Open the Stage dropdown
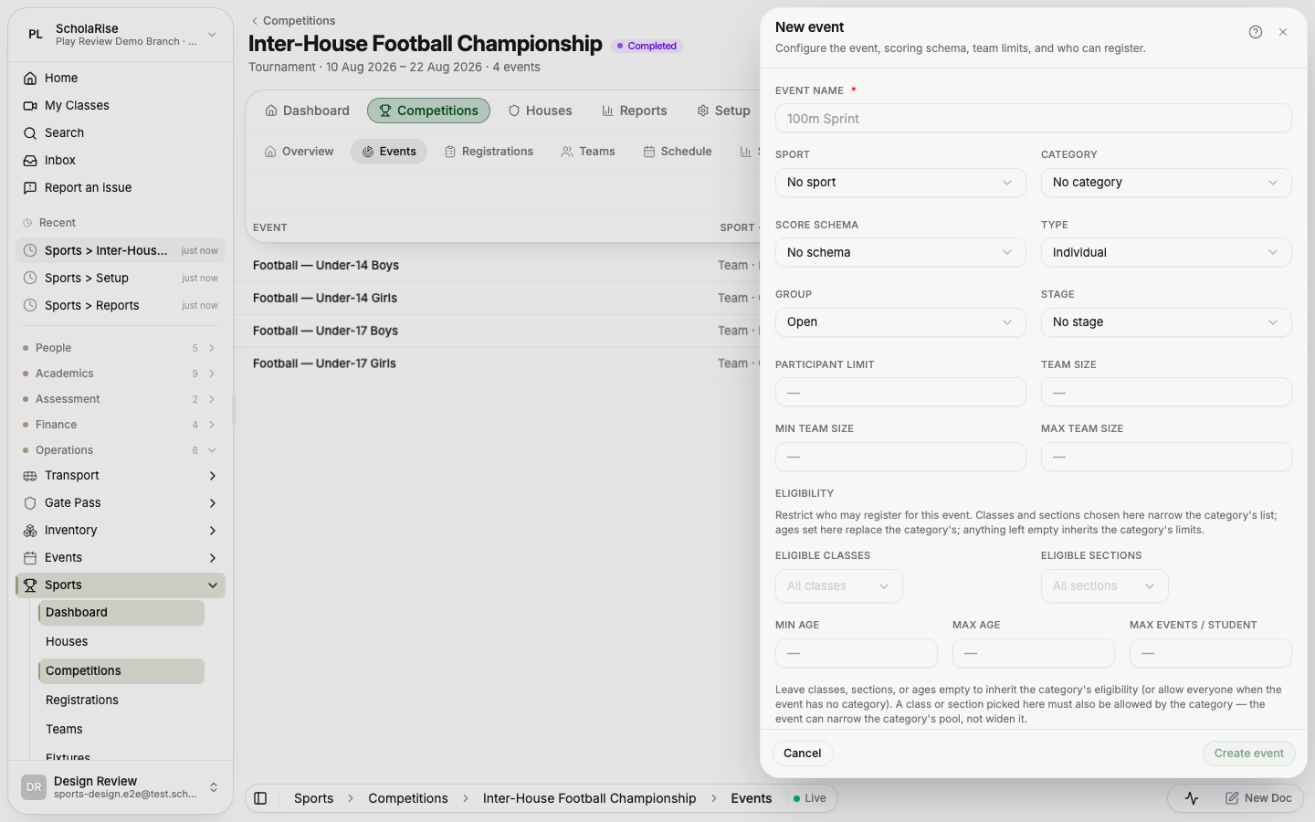This screenshot has height=822, width=1315. click(x=1166, y=322)
